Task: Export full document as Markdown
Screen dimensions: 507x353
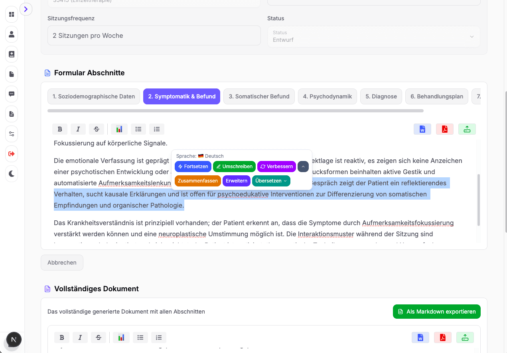Action: tap(436, 312)
